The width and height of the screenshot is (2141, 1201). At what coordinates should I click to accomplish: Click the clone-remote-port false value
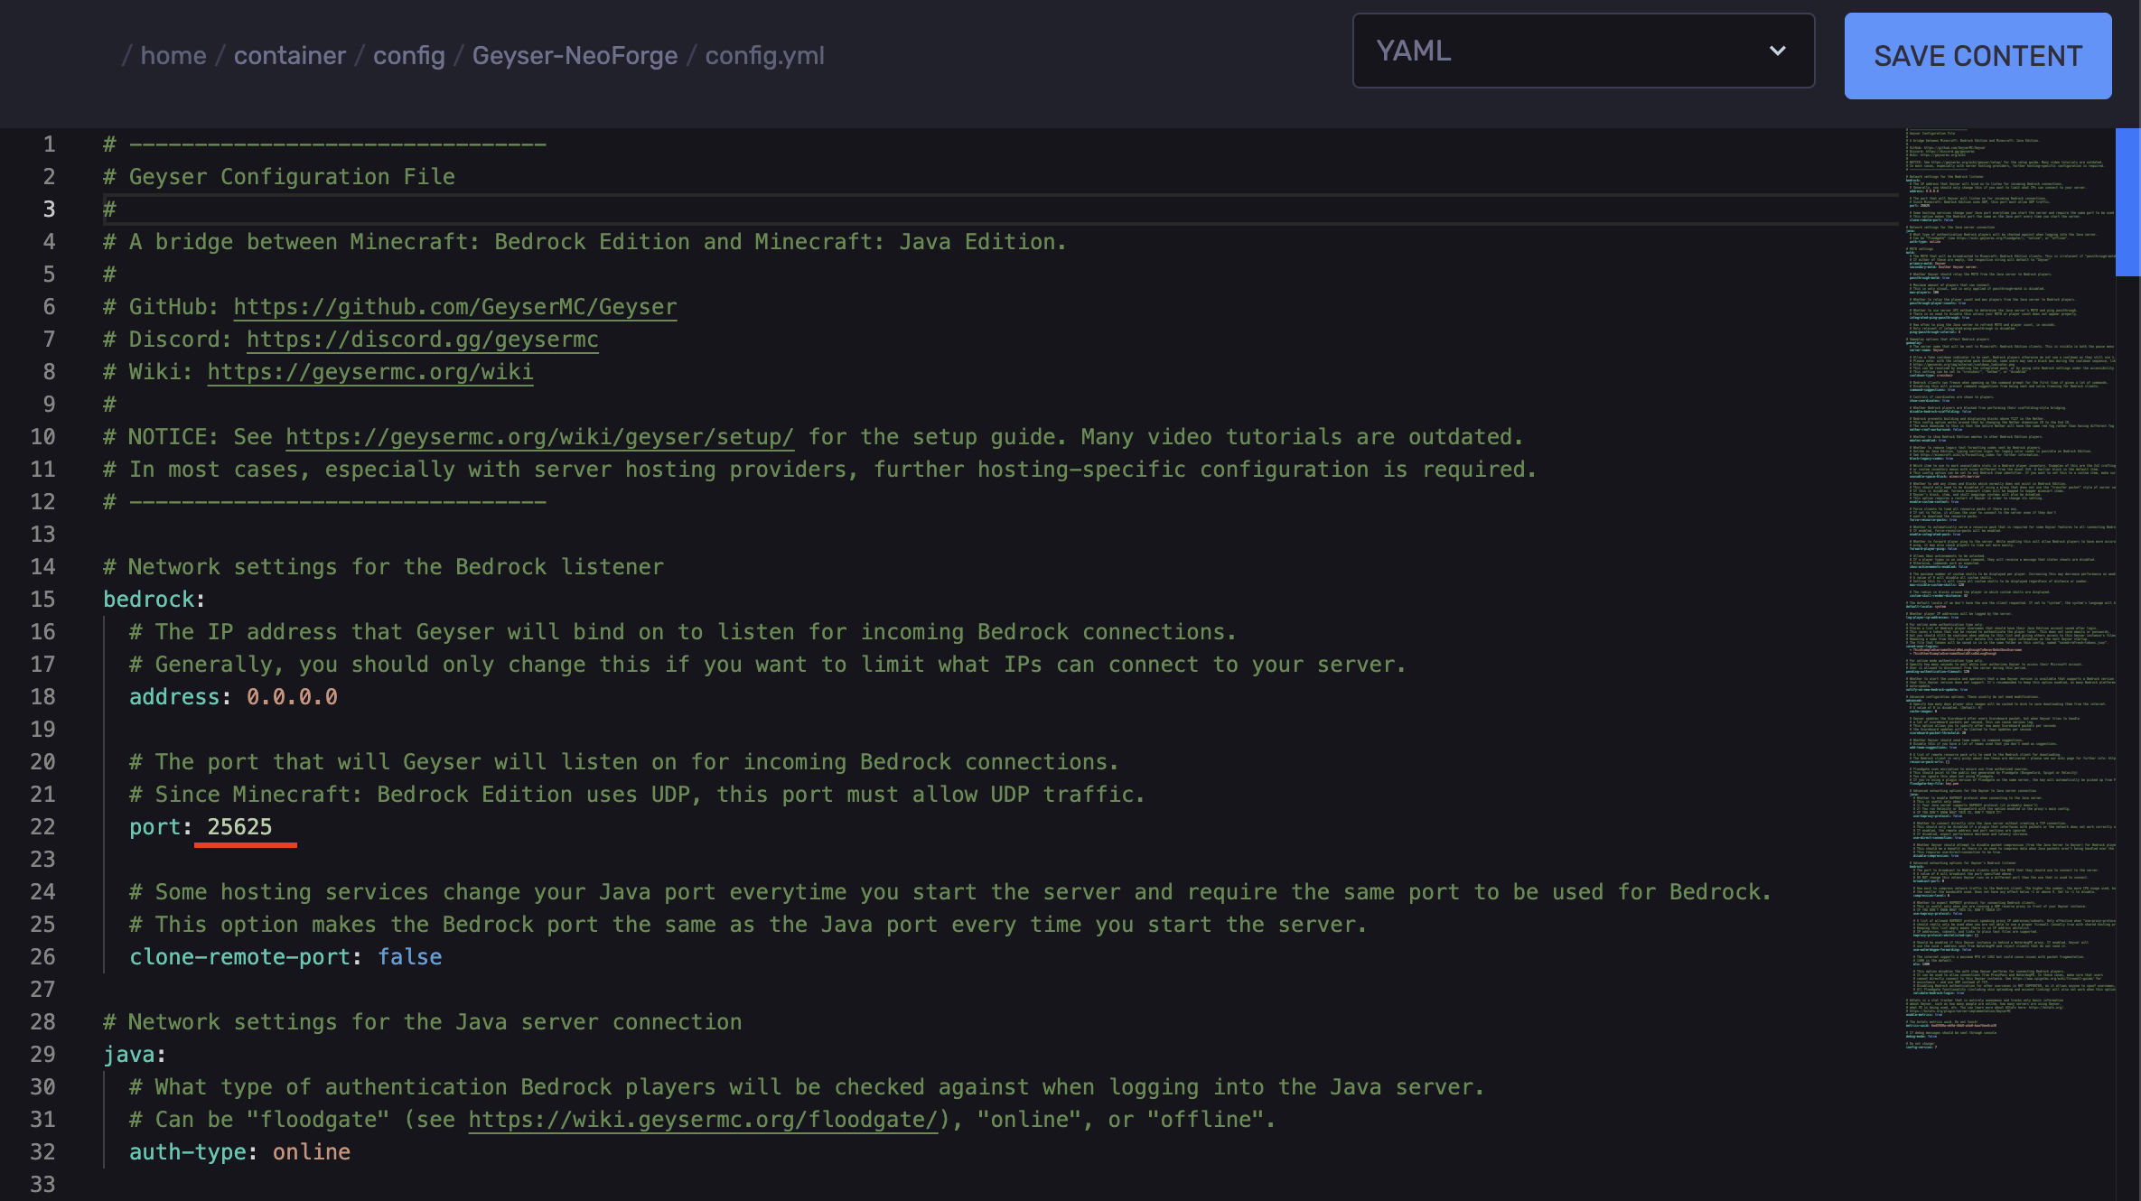[409, 957]
